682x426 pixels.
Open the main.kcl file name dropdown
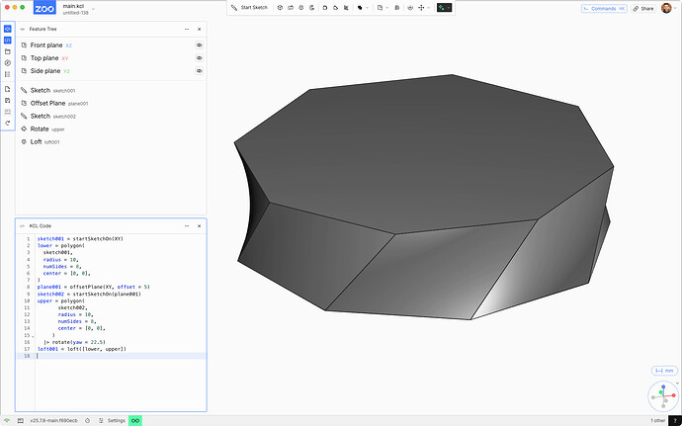(93, 9)
